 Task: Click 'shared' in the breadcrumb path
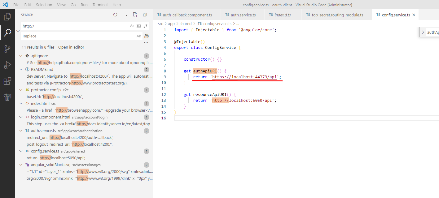click(x=186, y=24)
